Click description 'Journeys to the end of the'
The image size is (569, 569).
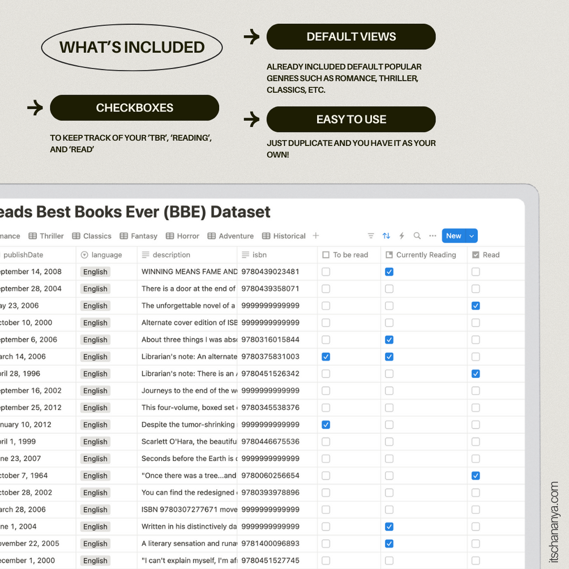tap(189, 391)
